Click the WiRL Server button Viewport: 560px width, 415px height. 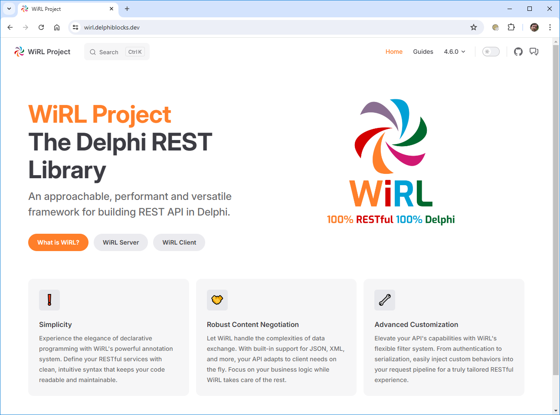pyautogui.click(x=121, y=242)
